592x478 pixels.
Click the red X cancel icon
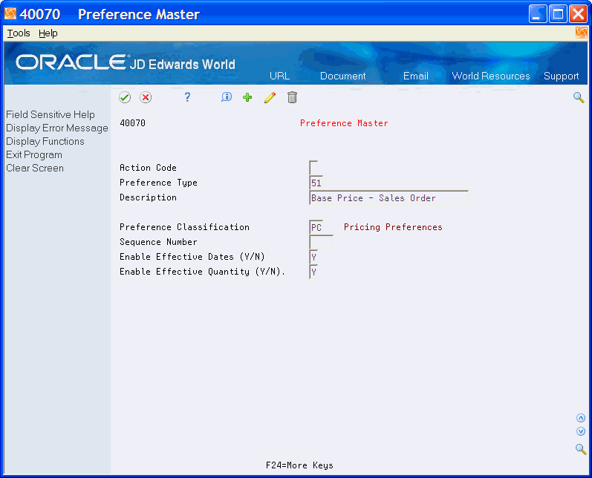(x=146, y=98)
